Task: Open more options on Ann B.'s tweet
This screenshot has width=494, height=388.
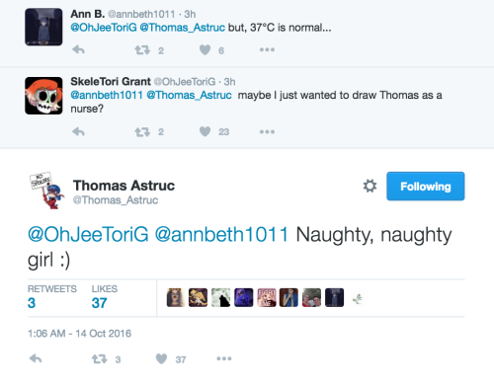Action: (267, 49)
